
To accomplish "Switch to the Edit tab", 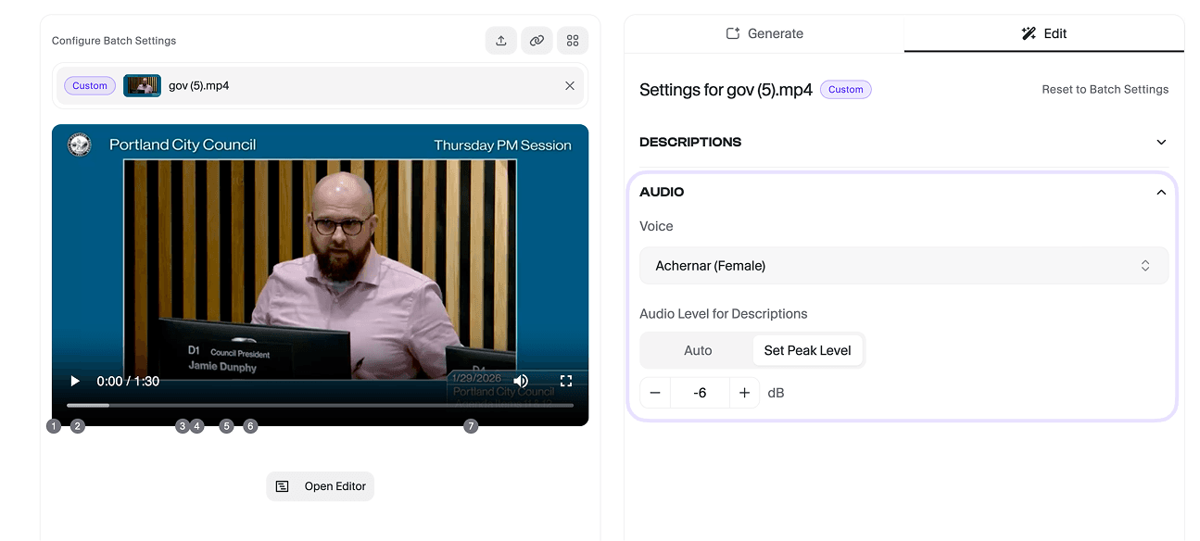I will [1044, 33].
